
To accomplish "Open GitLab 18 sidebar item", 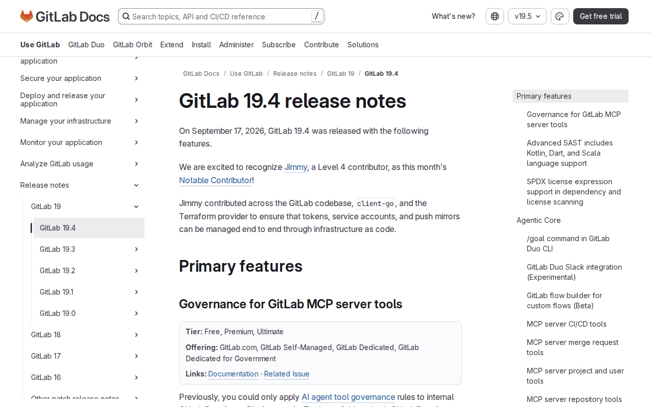I will pos(46,335).
